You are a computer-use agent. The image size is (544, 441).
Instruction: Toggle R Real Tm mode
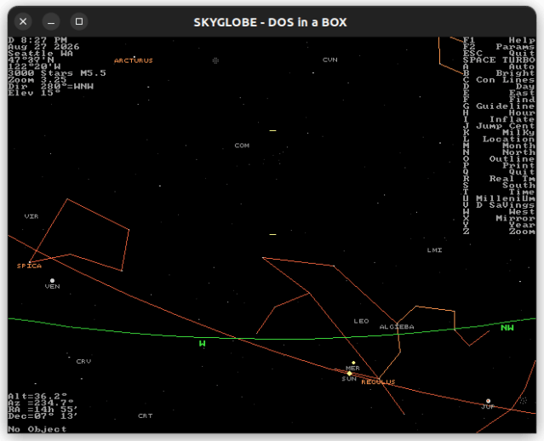click(499, 179)
